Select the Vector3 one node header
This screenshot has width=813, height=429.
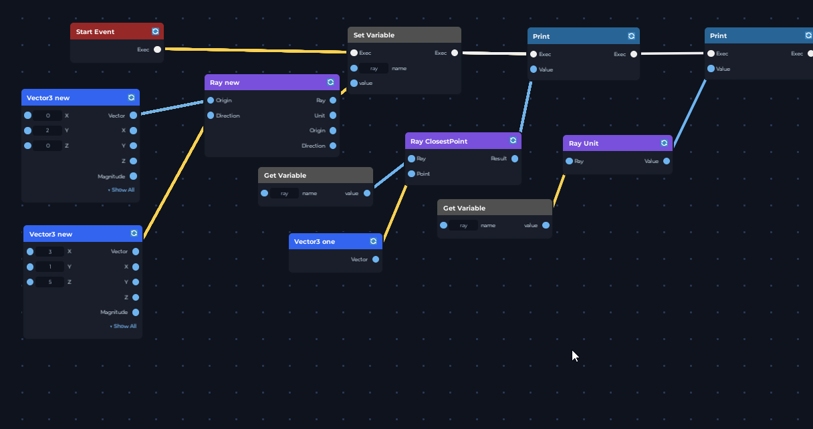point(336,241)
